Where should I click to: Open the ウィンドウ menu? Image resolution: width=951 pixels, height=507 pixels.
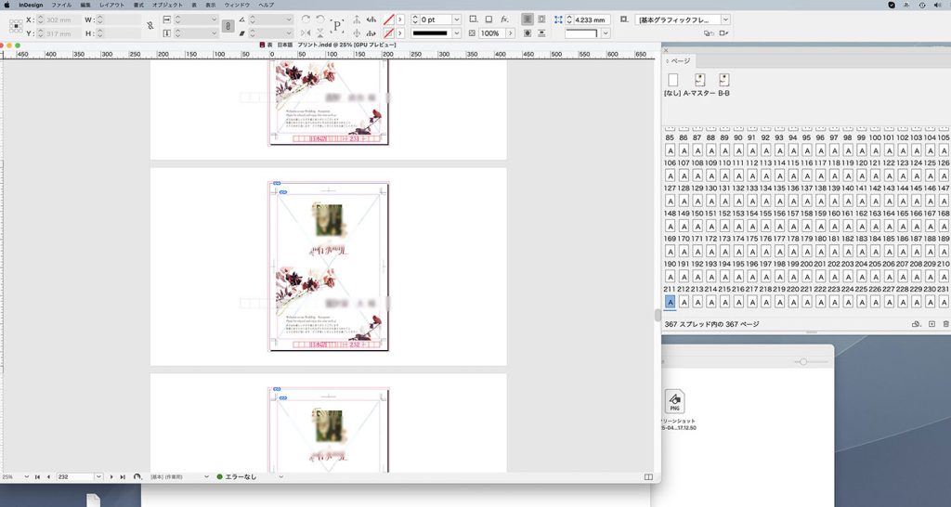click(237, 5)
